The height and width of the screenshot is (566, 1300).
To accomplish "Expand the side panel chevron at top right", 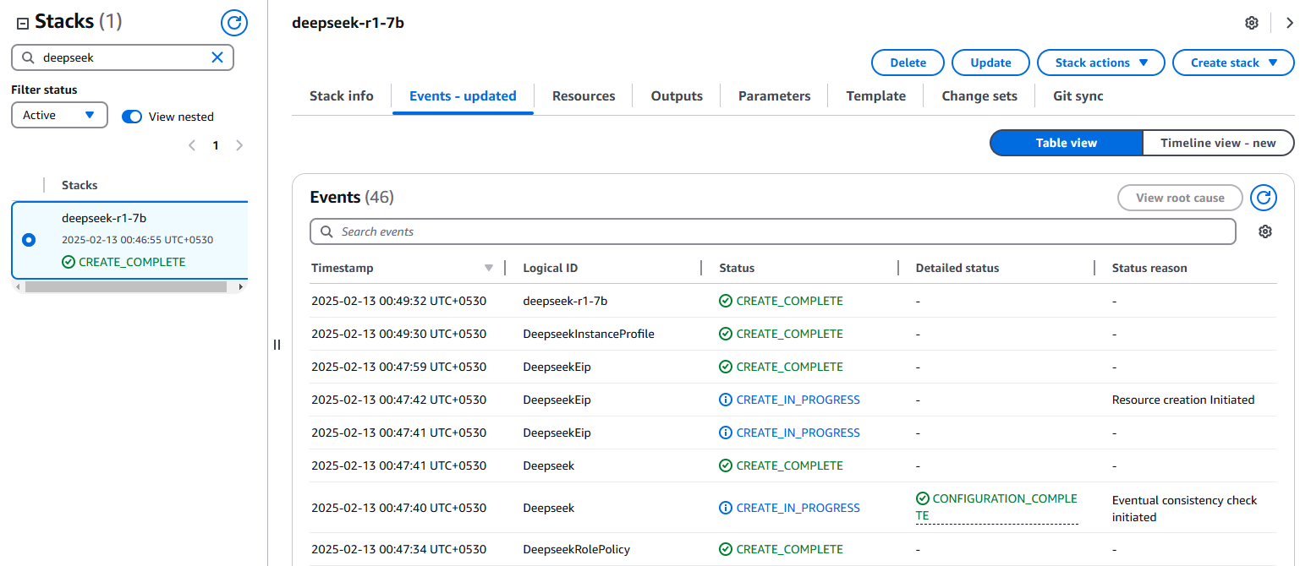I will pos(1289,23).
